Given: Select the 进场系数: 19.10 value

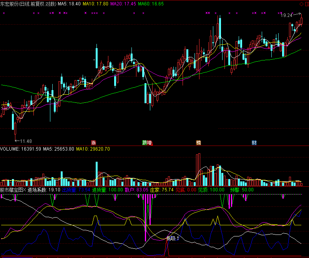Looking at the screenshot, I should click(x=44, y=190).
